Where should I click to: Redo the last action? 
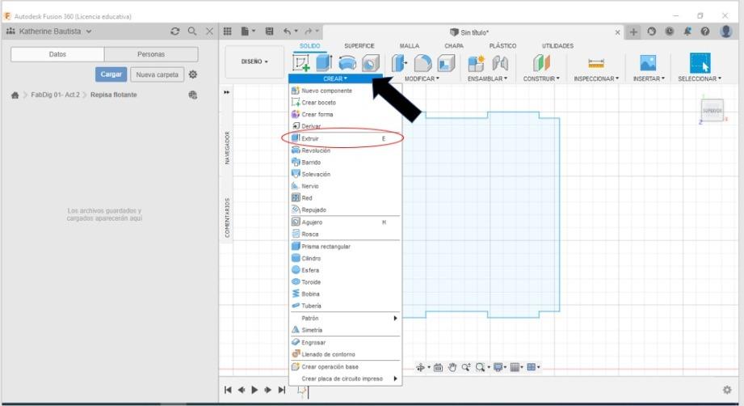coord(309,32)
